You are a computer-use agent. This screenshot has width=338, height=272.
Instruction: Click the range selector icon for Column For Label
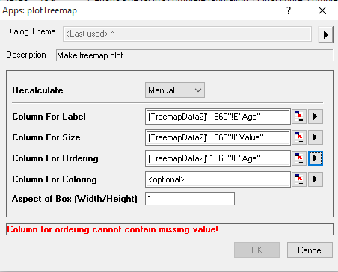[x=299, y=117]
